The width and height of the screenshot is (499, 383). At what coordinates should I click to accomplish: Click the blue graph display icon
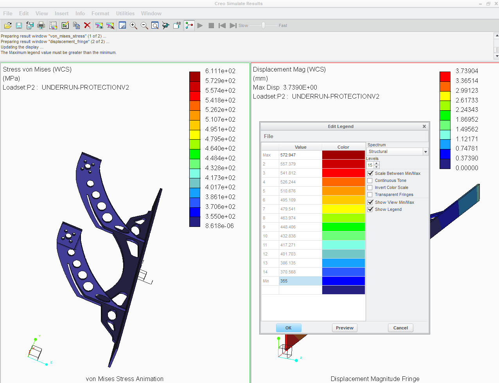(x=122, y=25)
